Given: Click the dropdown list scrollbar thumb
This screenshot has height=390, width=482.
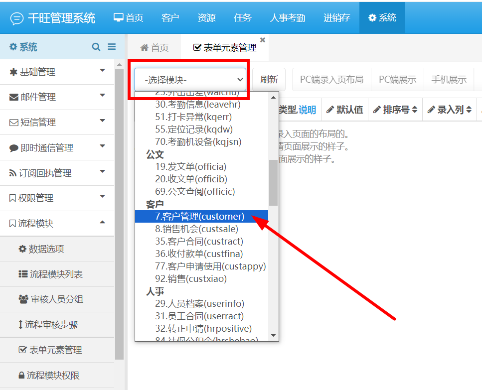Looking at the screenshot, I should click(273, 183).
